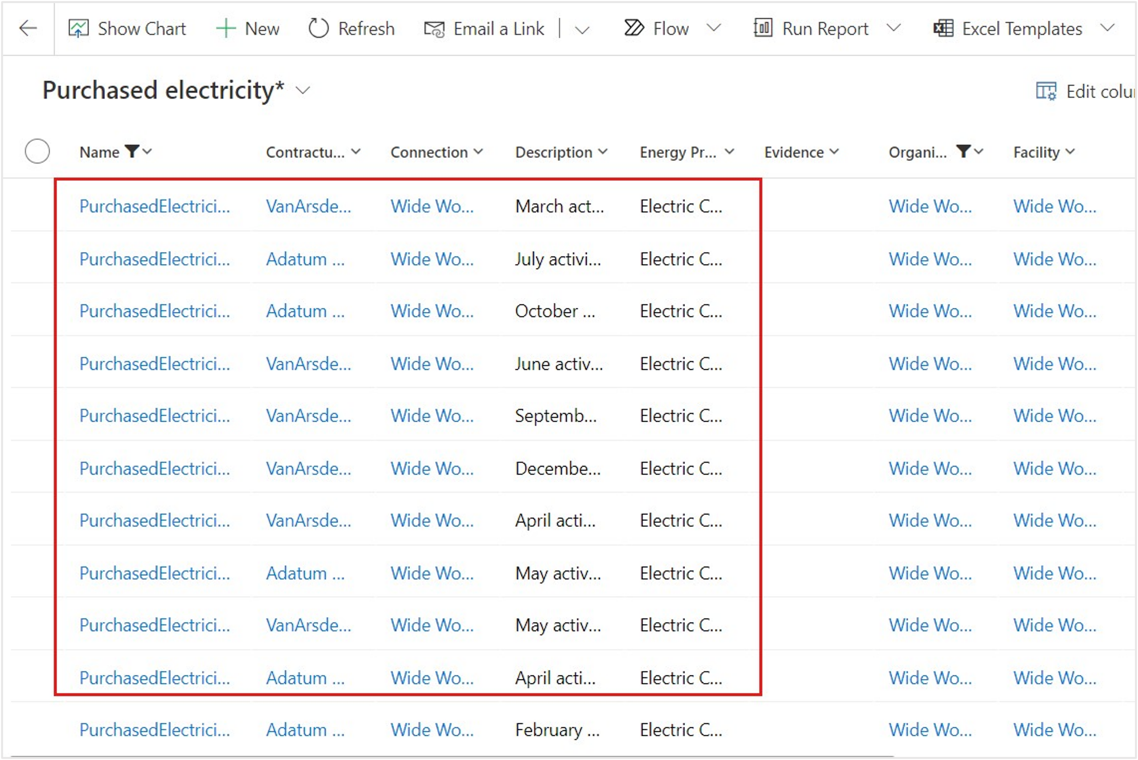Click the March act... description cell
The width and height of the screenshot is (1138, 760).
[x=559, y=206]
